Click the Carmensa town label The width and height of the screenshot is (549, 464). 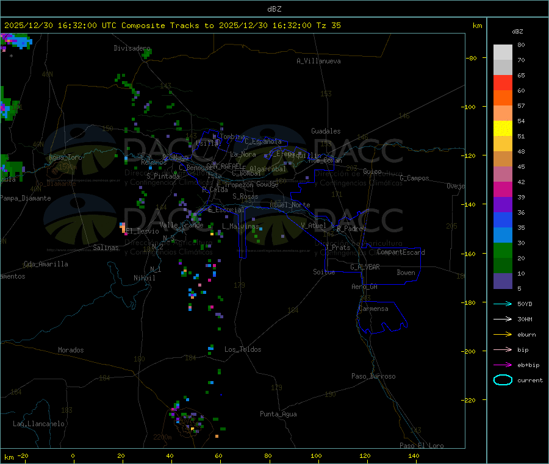point(373,309)
